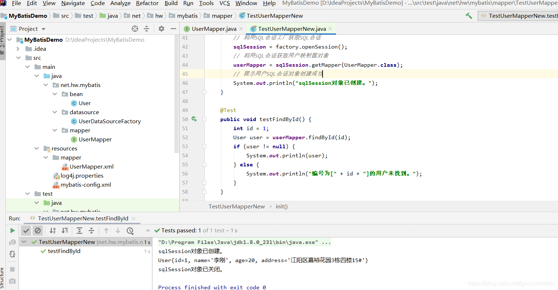558x290 pixels.
Task: Collapse the resources folder
Action: click(37, 148)
